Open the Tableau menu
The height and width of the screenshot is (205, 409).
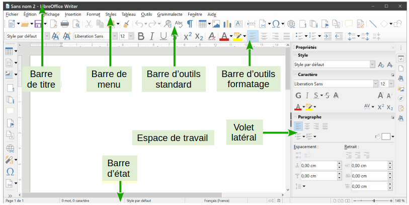pos(129,15)
